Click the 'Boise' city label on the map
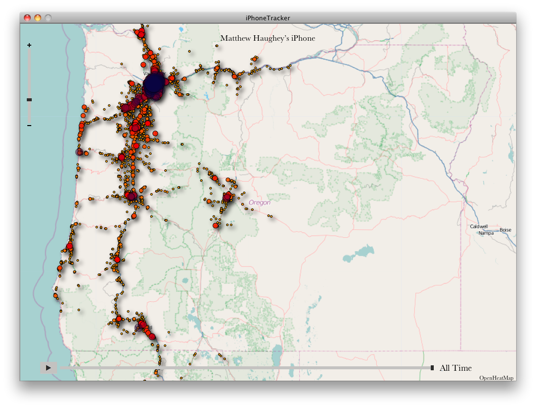This screenshot has height=408, width=536. pos(506,229)
